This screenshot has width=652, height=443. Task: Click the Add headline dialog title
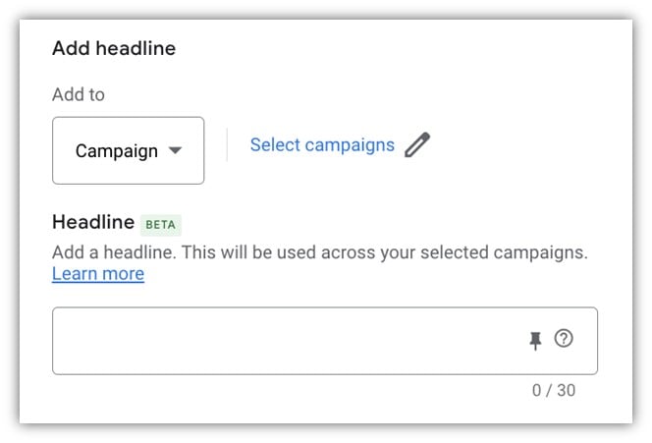(x=114, y=48)
